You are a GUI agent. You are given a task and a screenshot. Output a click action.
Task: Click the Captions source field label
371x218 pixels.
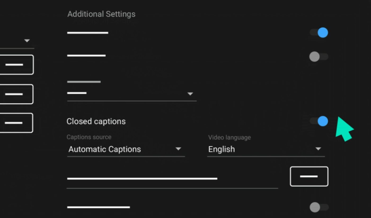pyautogui.click(x=89, y=137)
